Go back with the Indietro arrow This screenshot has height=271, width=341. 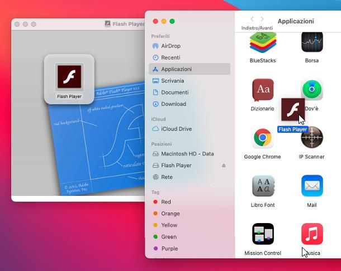click(x=252, y=20)
